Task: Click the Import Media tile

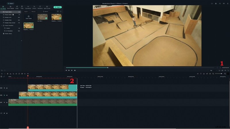Action: point(28,17)
